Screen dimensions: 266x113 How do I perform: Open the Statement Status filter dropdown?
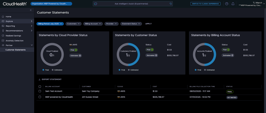pyautogui.click(x=131, y=24)
